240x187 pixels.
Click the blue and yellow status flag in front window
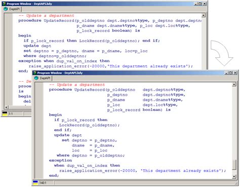[x=35, y=182]
